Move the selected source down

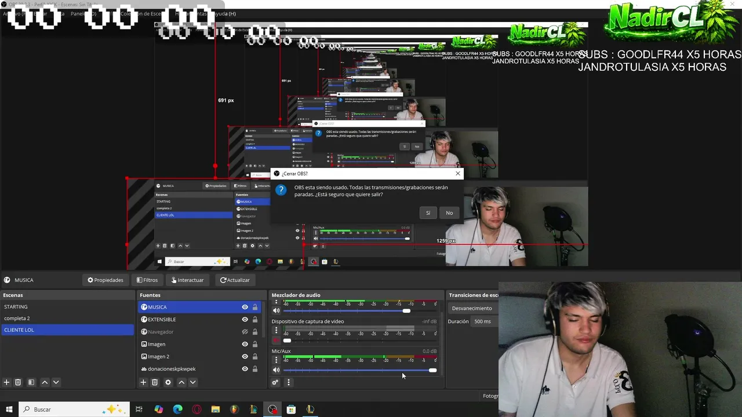pos(192,382)
